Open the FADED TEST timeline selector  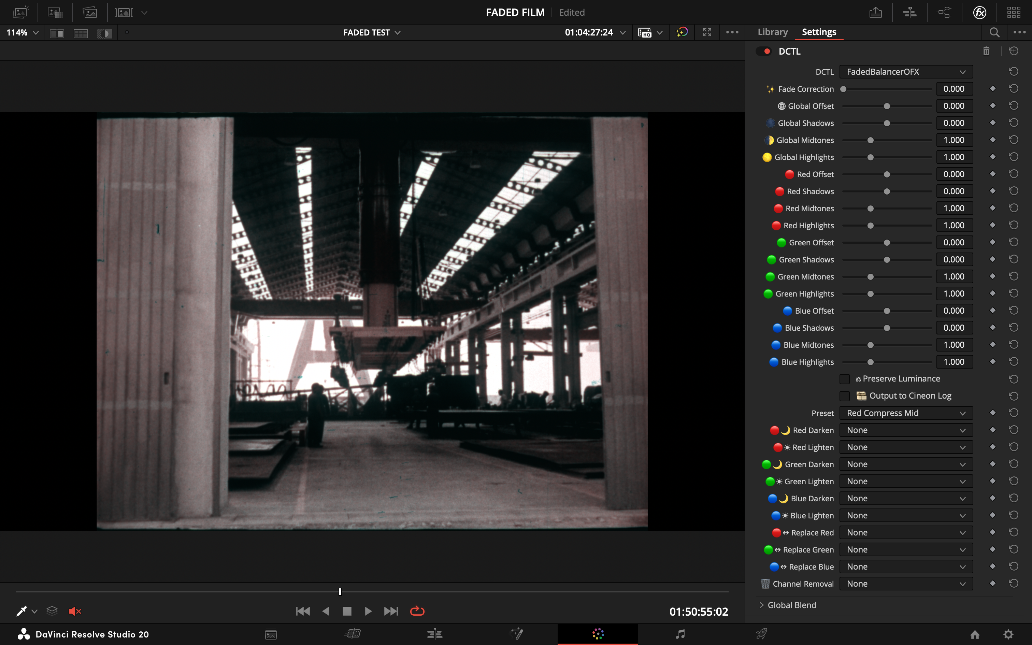pos(371,32)
